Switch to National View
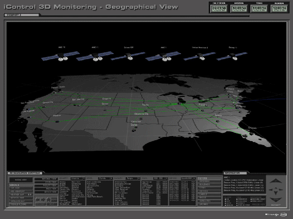 click(x=46, y=179)
